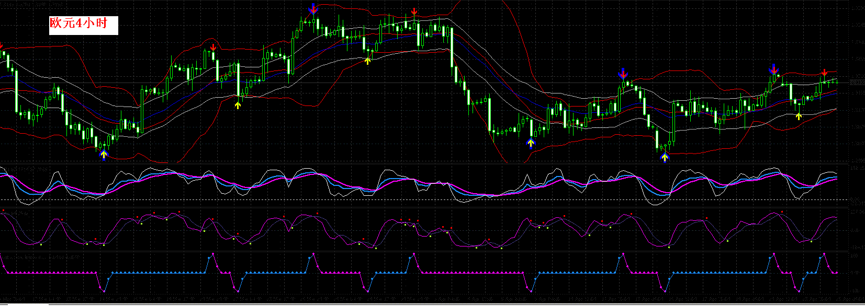Select the latest blue-yellow buy arrow signal
This screenshot has width=865, height=306.
[x=665, y=157]
